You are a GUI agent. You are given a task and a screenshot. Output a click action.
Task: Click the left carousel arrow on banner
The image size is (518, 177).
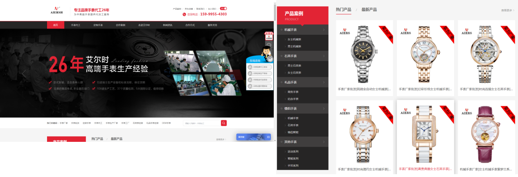[x=24, y=74]
